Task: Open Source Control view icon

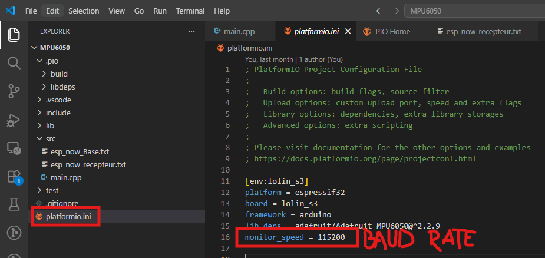Action: (x=14, y=91)
